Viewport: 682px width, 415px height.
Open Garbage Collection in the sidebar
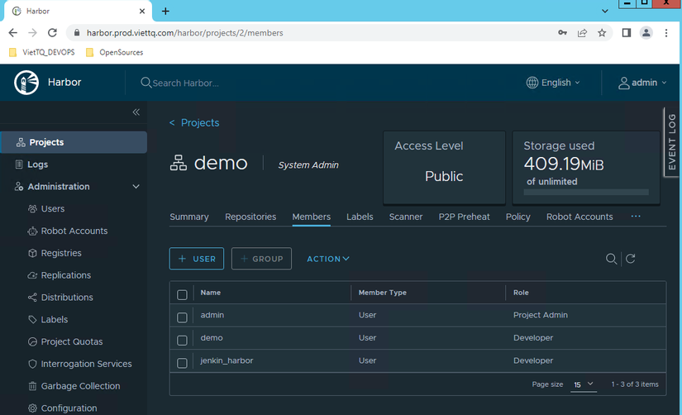(x=80, y=386)
